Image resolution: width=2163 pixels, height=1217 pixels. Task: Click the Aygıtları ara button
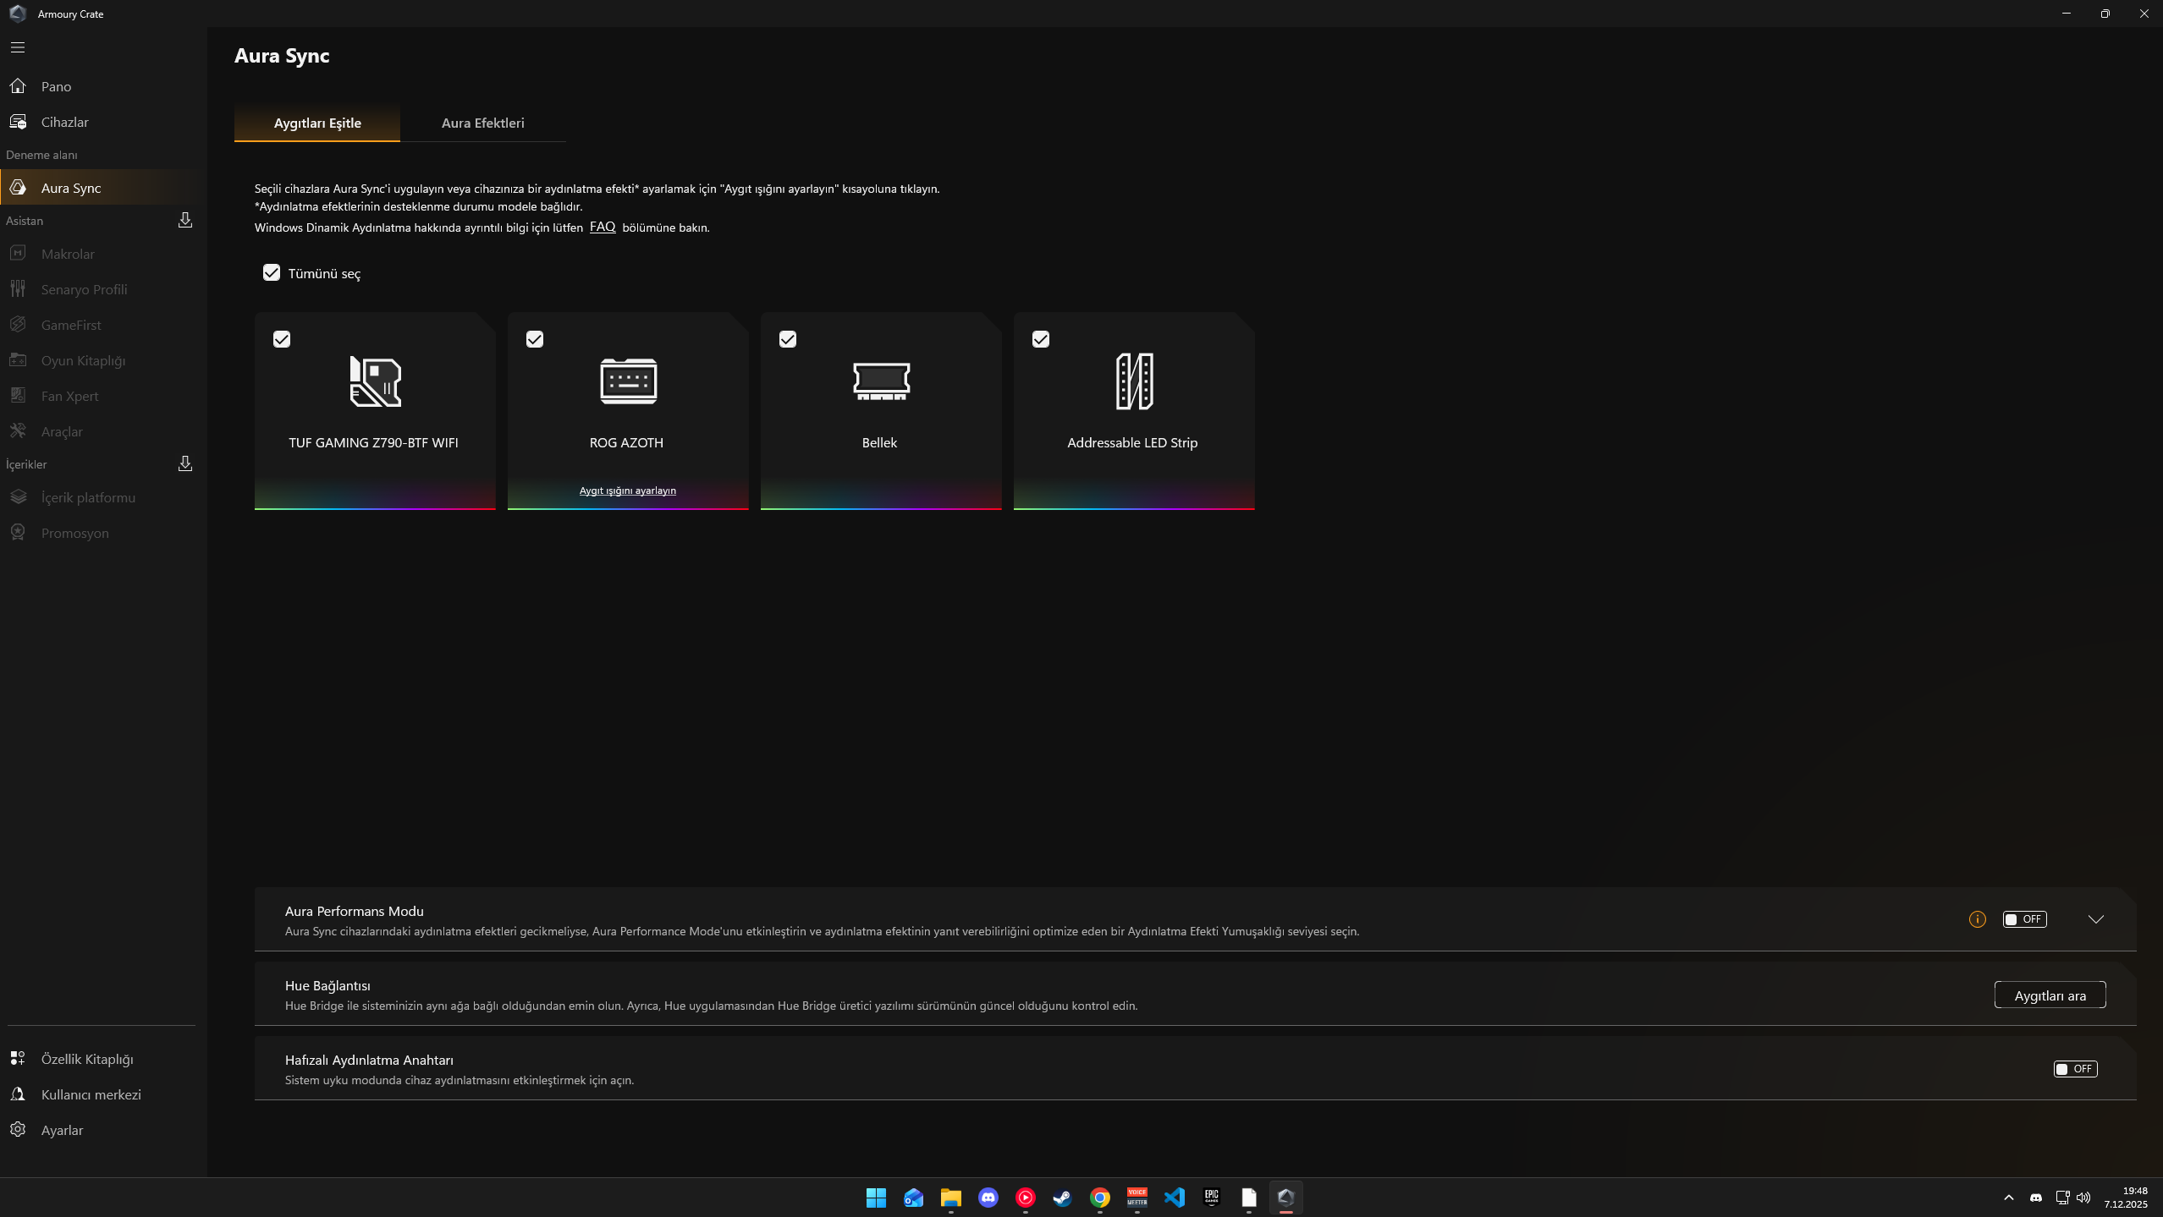pos(2050,995)
